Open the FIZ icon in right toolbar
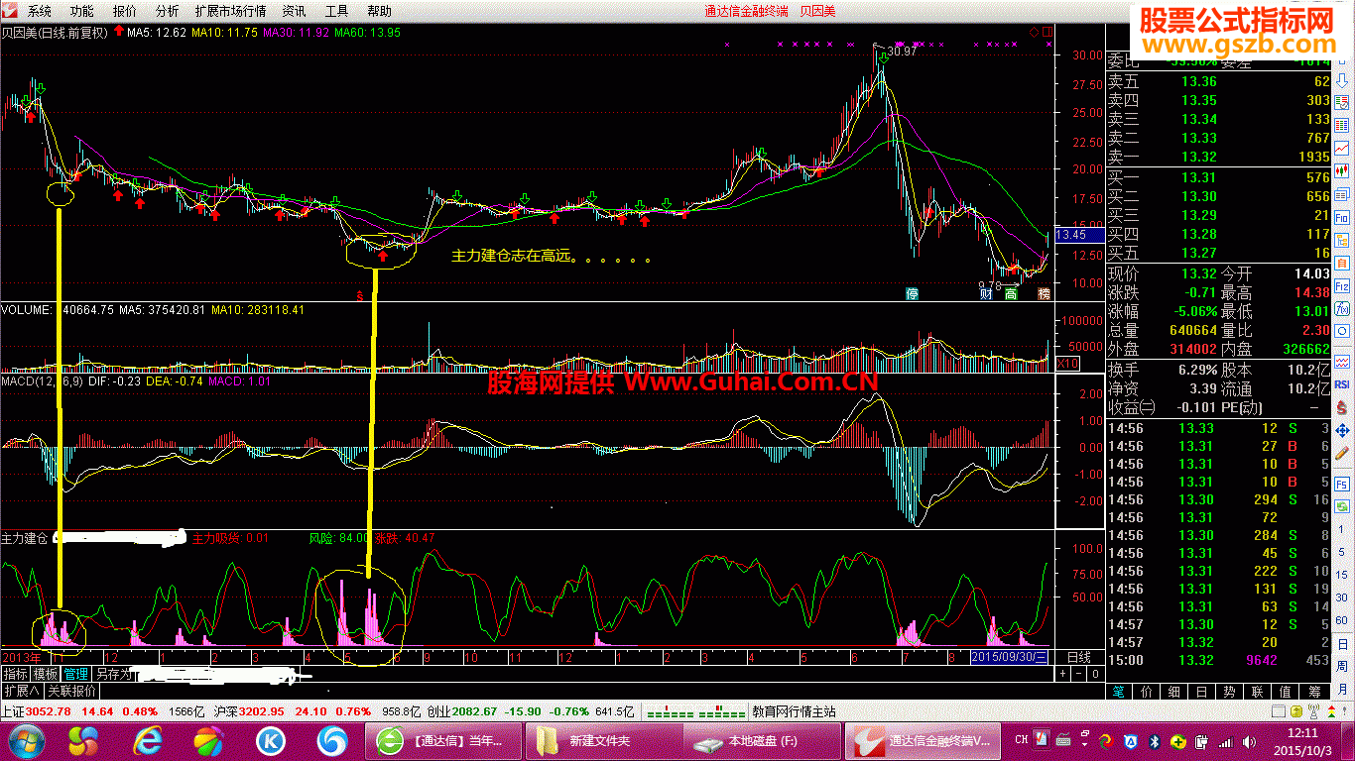Viewport: 1355px width, 761px height. pos(1341,285)
